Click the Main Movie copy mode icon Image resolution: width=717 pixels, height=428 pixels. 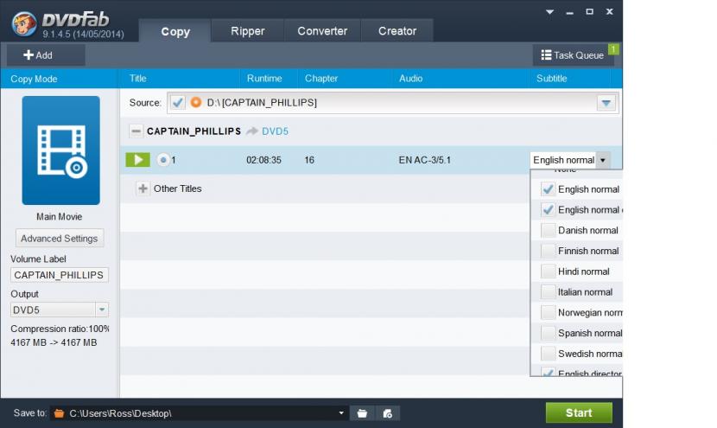60,150
